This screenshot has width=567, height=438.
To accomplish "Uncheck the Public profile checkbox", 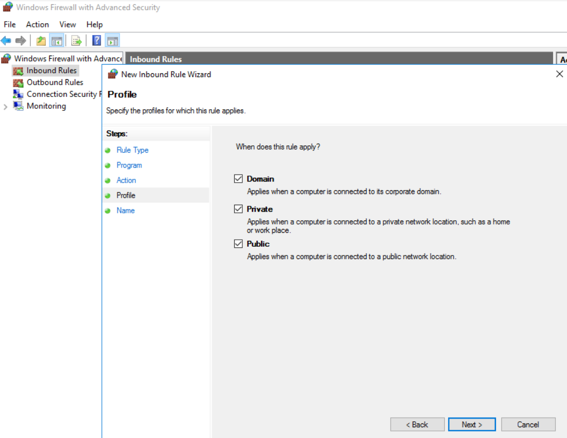I will coord(239,244).
